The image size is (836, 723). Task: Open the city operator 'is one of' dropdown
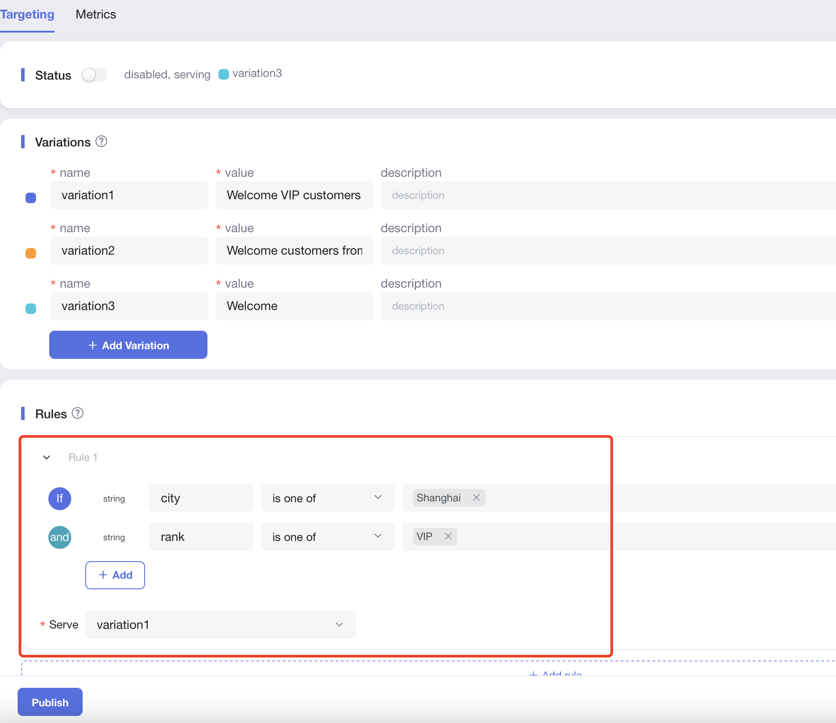[x=327, y=498]
